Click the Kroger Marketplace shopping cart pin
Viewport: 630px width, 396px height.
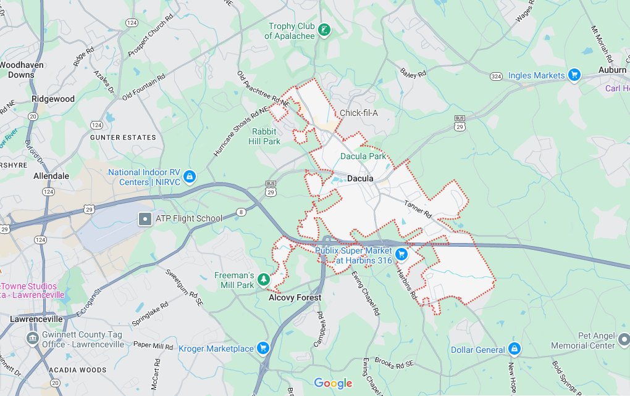[x=263, y=349]
